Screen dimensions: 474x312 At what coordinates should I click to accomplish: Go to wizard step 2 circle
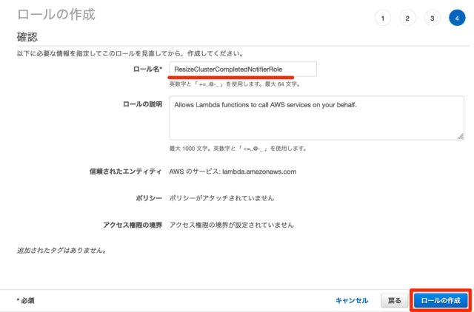pyautogui.click(x=407, y=18)
